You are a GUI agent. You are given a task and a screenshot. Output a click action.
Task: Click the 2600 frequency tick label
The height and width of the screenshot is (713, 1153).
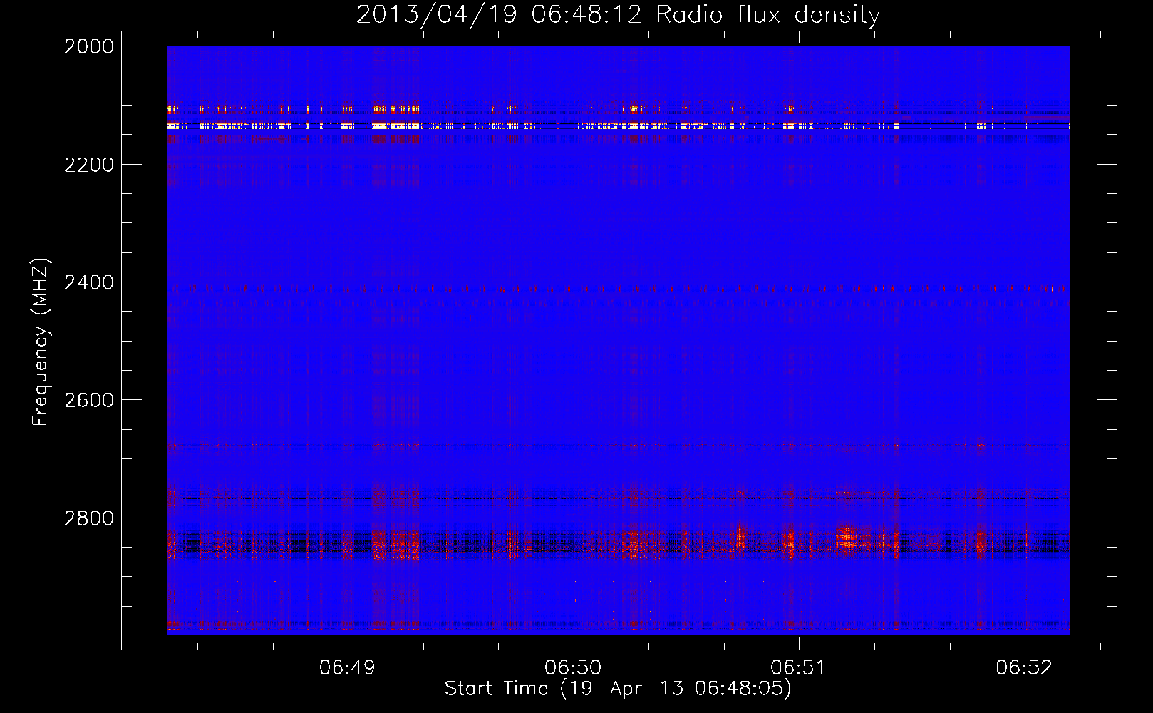(89, 400)
